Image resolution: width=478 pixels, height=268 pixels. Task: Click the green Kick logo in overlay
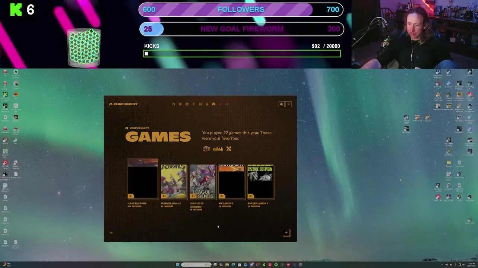click(16, 10)
